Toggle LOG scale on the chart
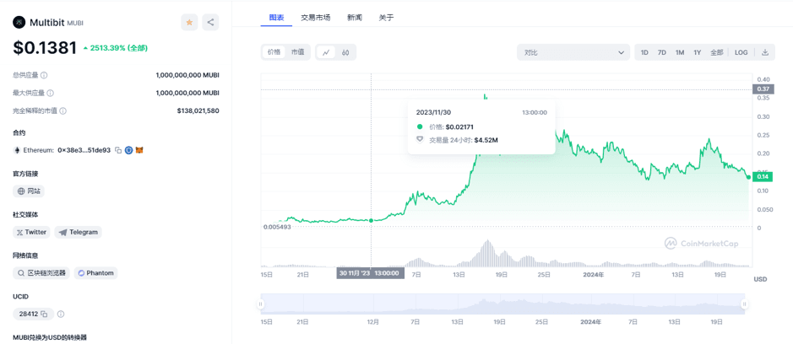The width and height of the screenshot is (793, 344). (741, 52)
